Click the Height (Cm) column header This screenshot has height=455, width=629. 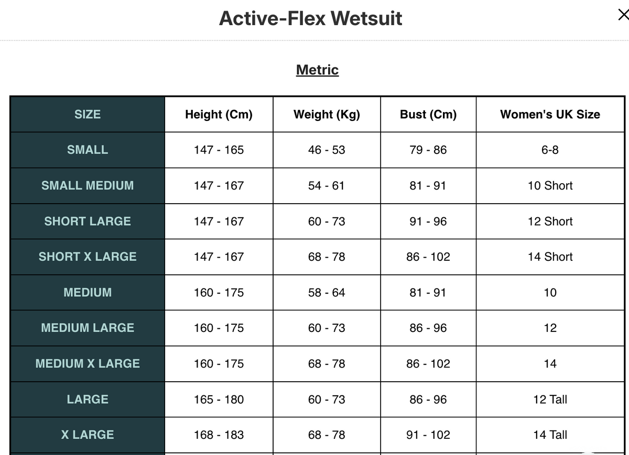(x=219, y=114)
